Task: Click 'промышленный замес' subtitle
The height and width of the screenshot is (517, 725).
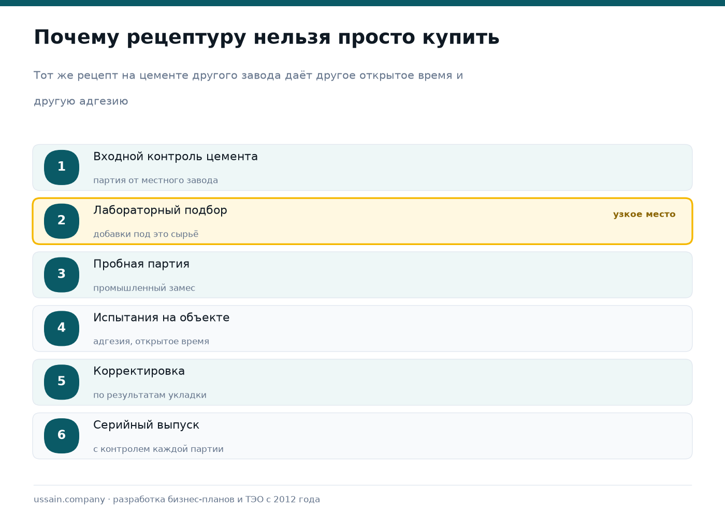Action: [x=144, y=288]
